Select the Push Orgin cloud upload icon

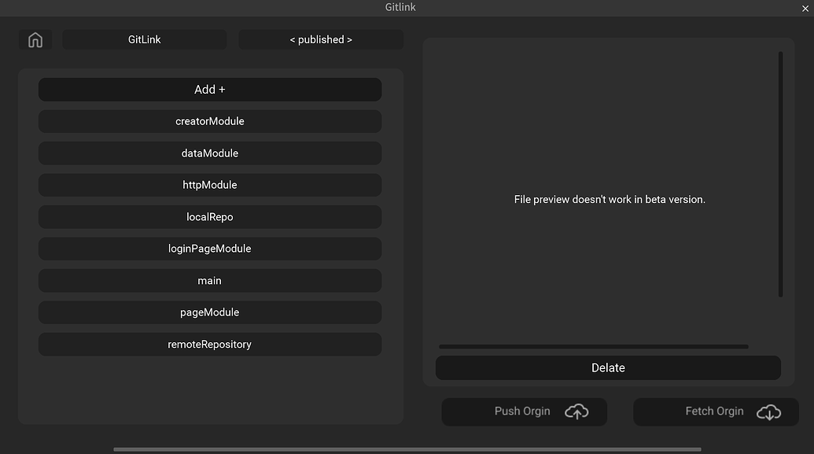(x=576, y=412)
